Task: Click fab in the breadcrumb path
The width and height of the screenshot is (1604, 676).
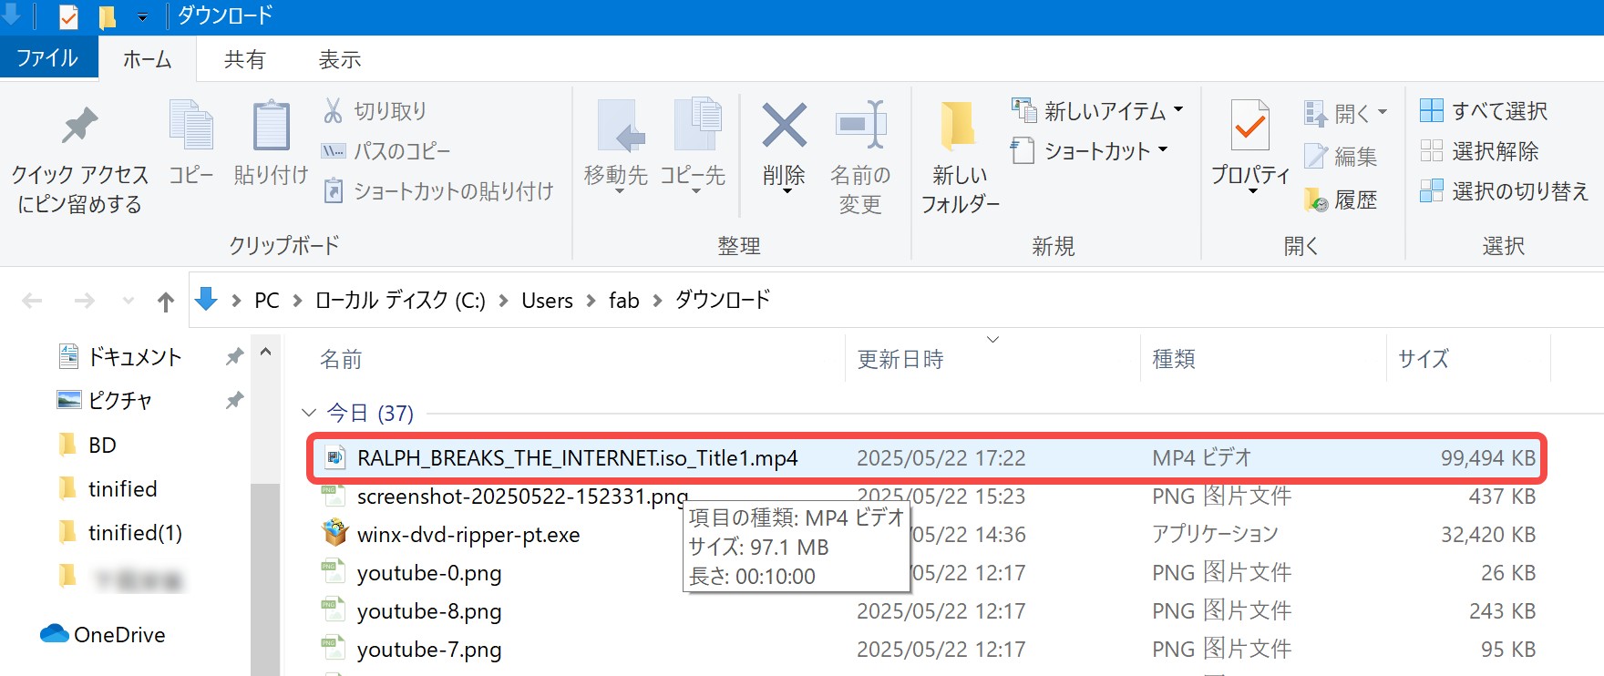Action: pos(624,301)
